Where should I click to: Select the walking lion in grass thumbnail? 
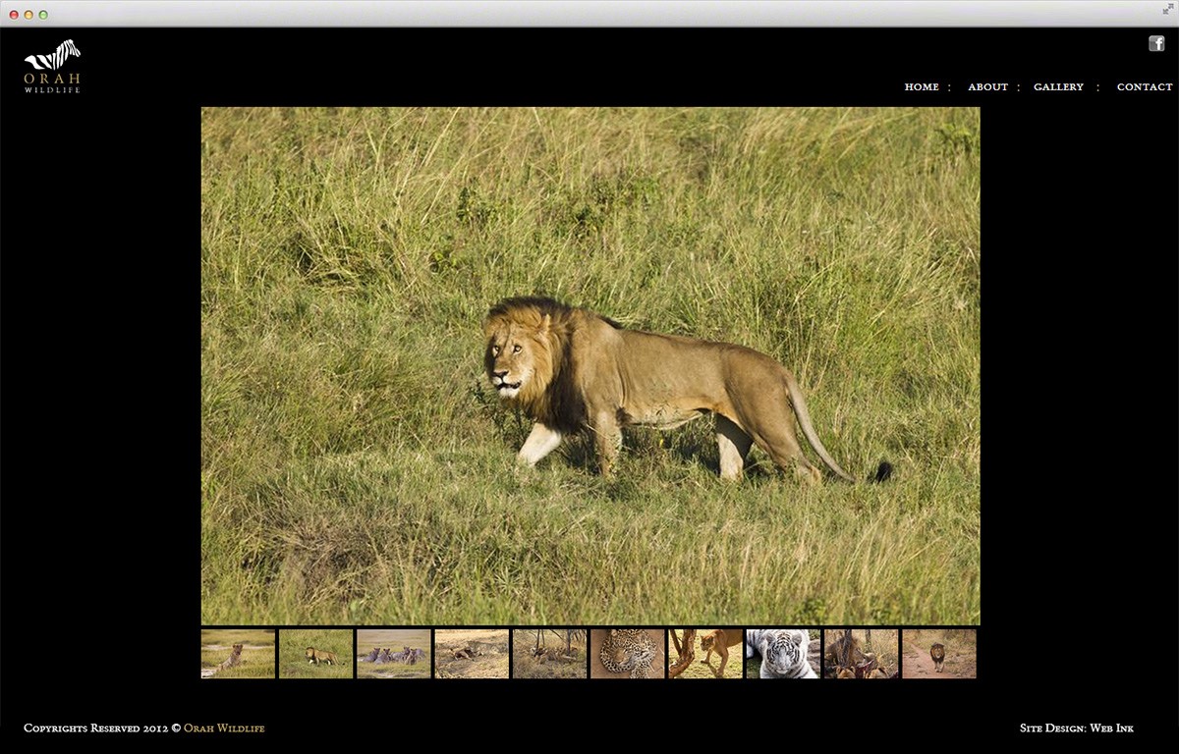pyautogui.click(x=315, y=654)
